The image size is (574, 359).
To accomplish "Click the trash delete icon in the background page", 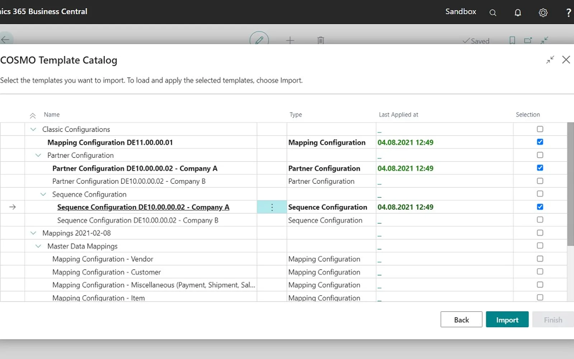I will point(321,40).
